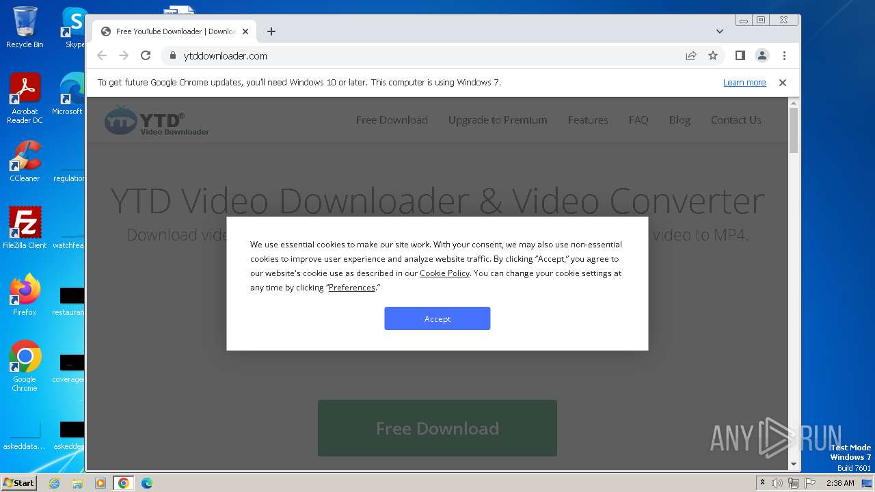The height and width of the screenshot is (492, 875).
Task: Open Google Chrome desktop shortcut
Action: [x=25, y=366]
